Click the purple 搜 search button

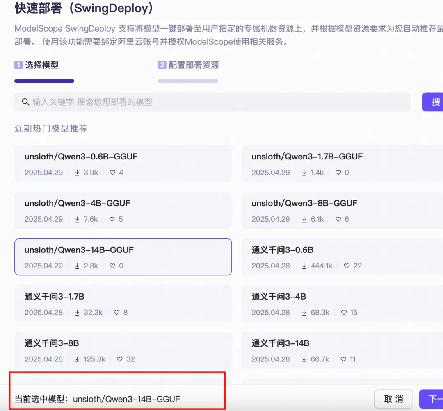click(433, 102)
